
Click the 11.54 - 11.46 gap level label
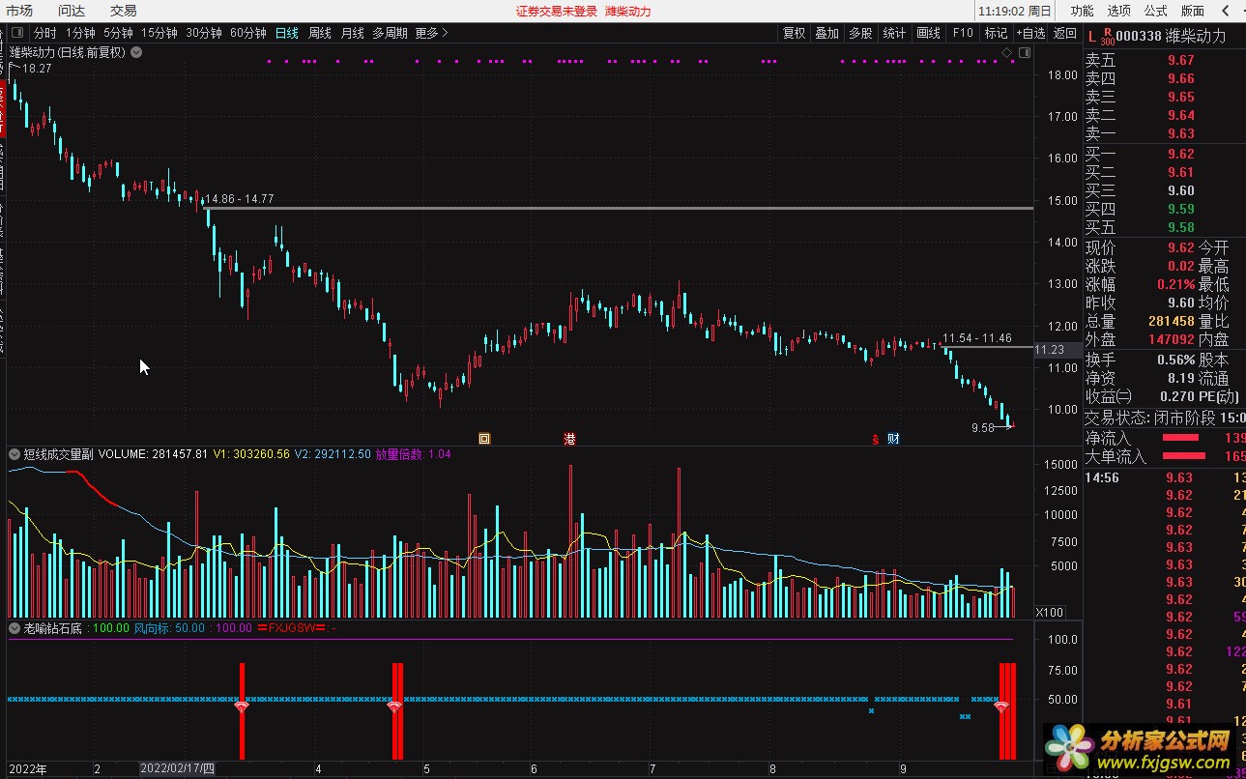pos(977,337)
